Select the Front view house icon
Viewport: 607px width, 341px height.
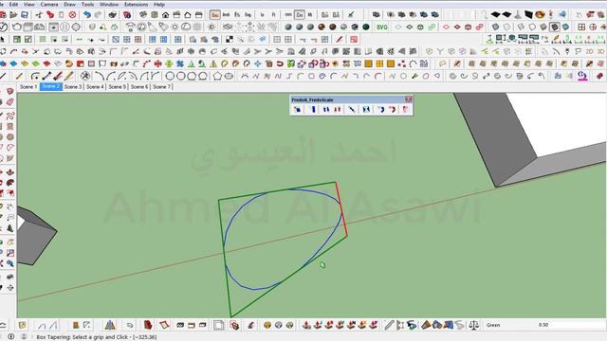tap(165, 15)
